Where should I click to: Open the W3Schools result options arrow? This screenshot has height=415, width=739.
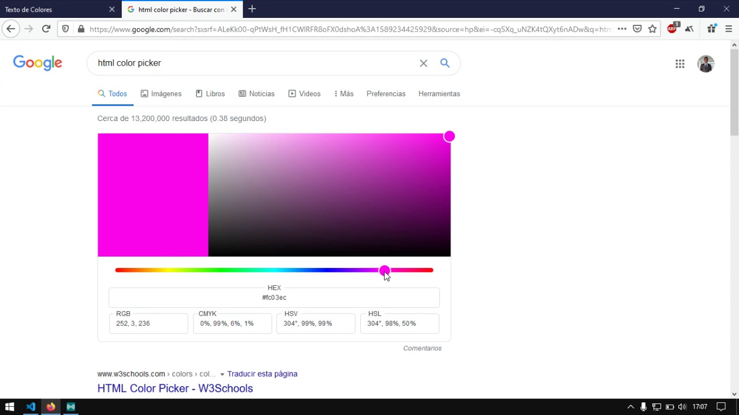pos(222,374)
